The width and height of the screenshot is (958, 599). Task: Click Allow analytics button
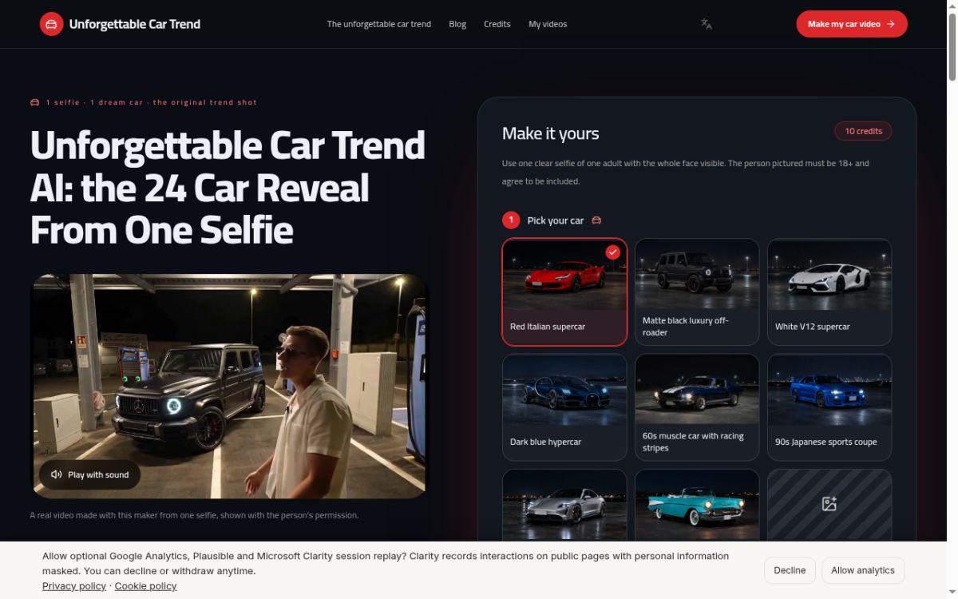pos(863,570)
